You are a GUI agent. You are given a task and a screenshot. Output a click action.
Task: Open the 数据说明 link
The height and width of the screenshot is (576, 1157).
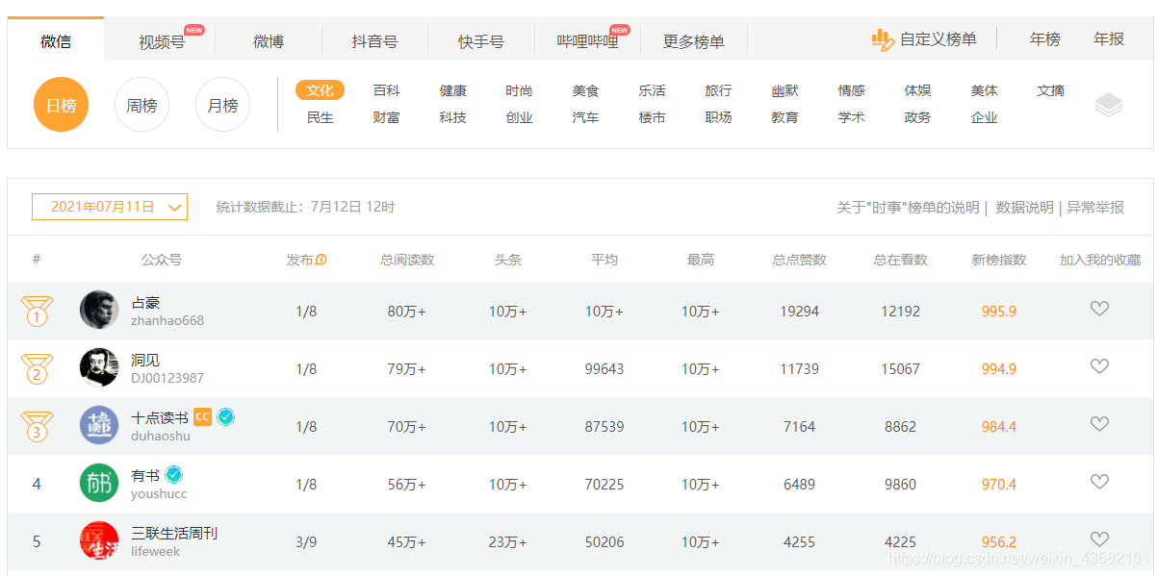(1025, 208)
